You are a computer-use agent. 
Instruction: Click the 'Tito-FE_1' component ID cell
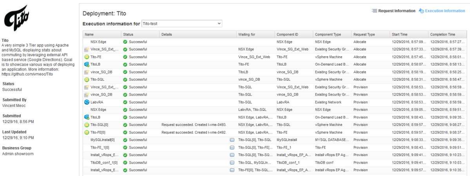pyautogui.click(x=284, y=148)
